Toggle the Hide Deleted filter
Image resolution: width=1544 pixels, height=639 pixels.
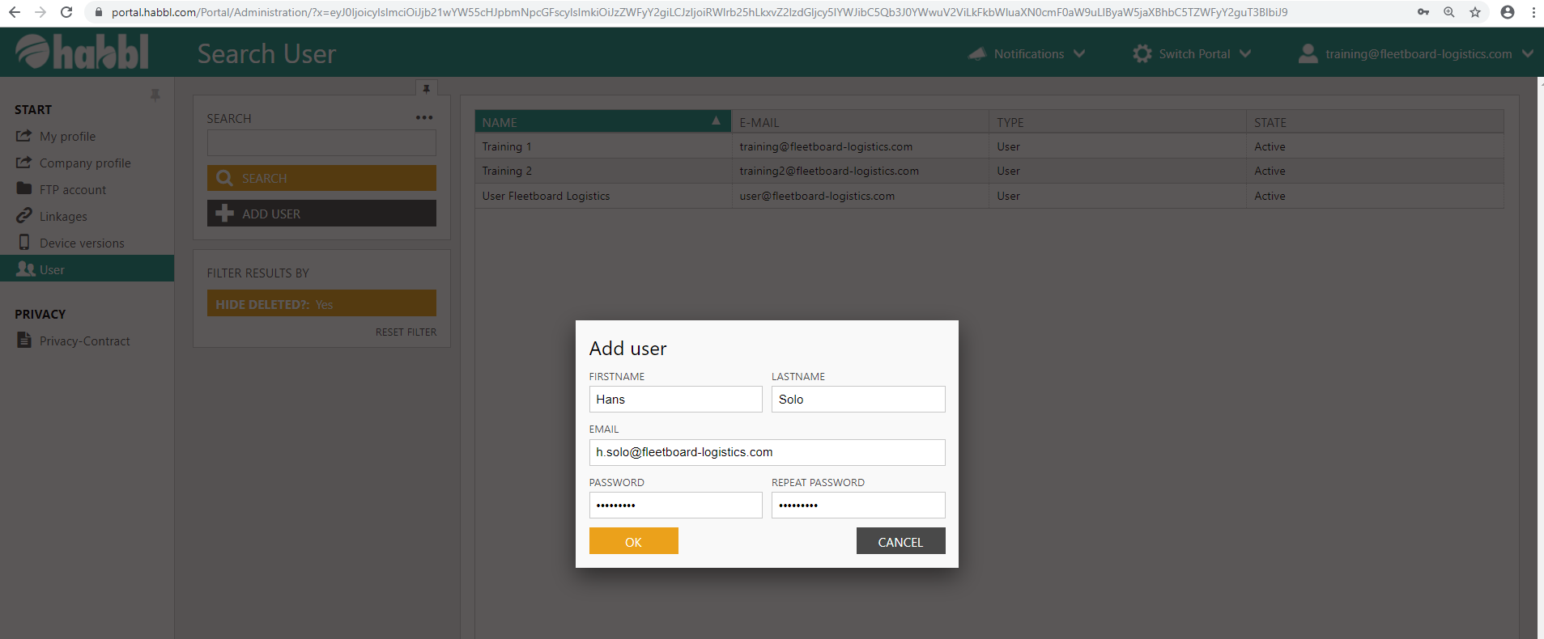click(x=321, y=304)
